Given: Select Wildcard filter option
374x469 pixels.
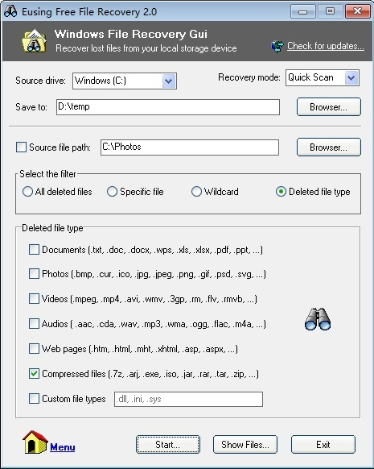Looking at the screenshot, I should 196,192.
